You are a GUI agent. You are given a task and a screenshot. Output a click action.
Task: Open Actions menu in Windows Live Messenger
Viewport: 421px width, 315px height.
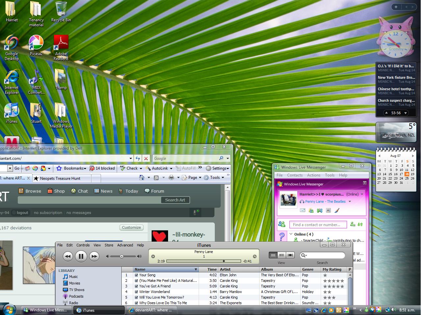[313, 175]
